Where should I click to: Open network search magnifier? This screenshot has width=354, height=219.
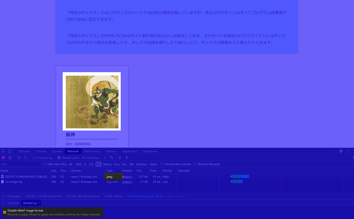tap(25, 158)
